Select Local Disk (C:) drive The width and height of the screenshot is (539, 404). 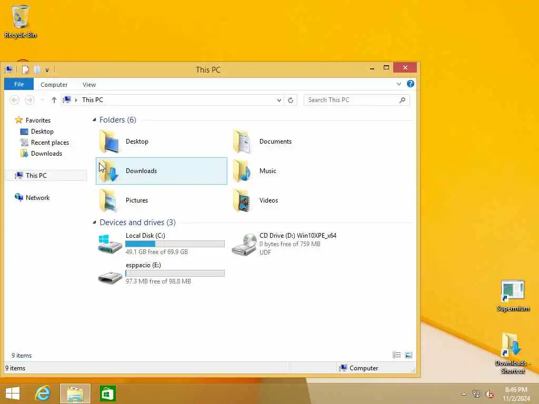tap(162, 244)
